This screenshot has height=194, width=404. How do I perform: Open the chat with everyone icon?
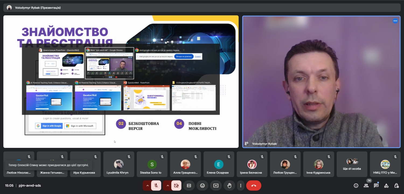pos(376,185)
